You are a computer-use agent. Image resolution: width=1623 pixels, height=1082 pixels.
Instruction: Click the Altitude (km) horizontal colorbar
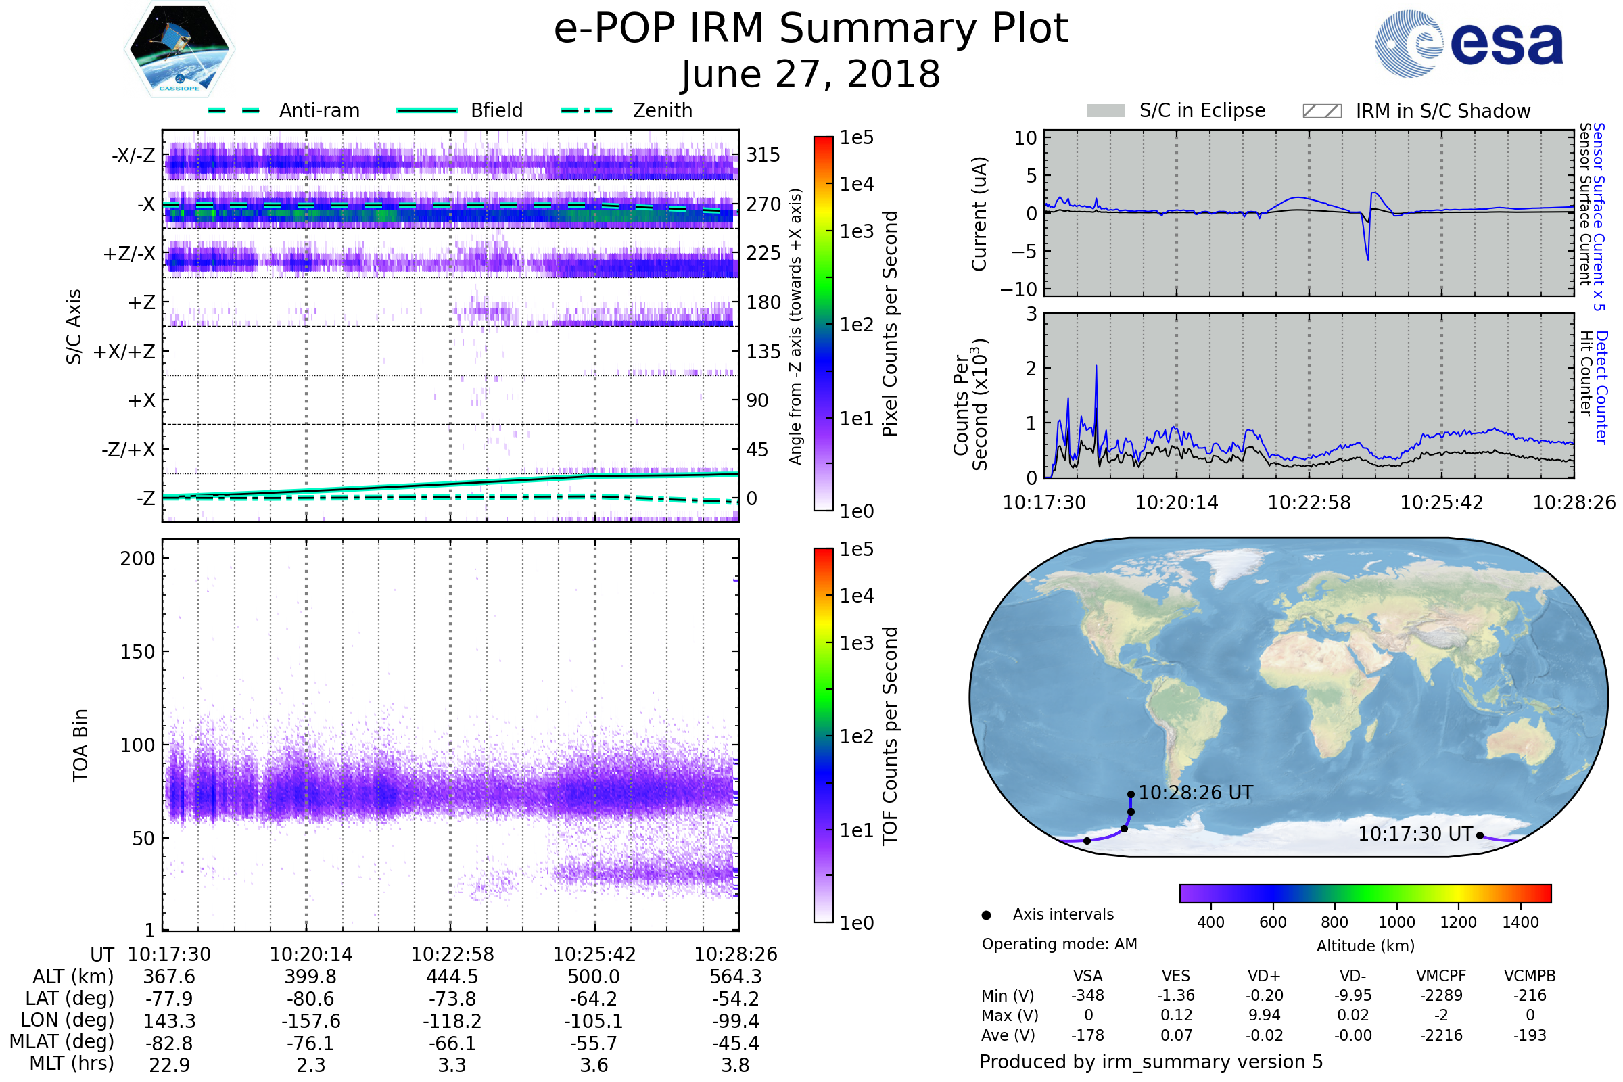[1365, 893]
